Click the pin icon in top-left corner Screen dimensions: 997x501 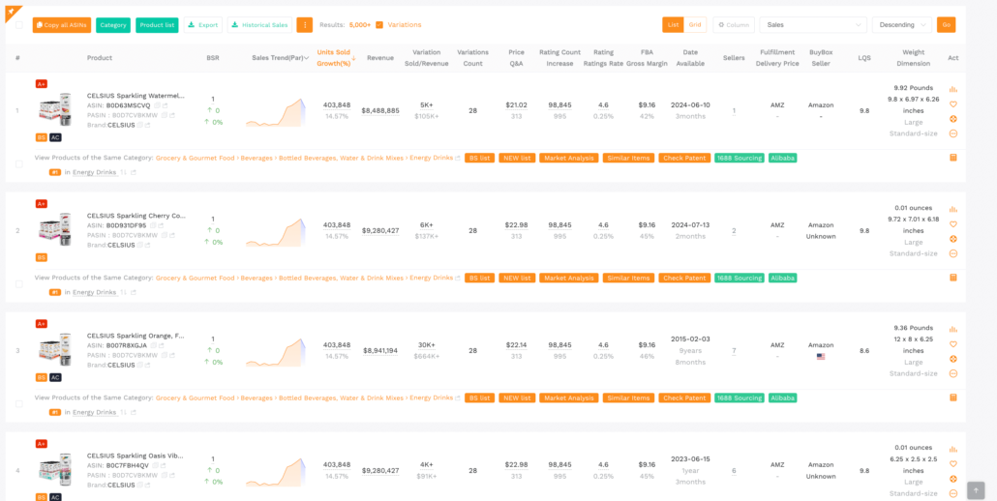(x=11, y=12)
